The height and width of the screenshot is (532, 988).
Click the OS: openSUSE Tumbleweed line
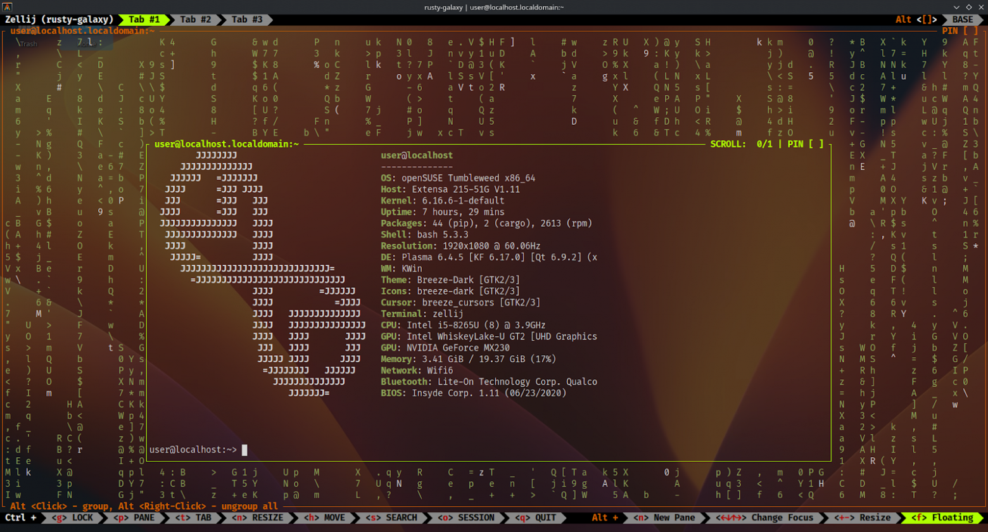tap(458, 178)
